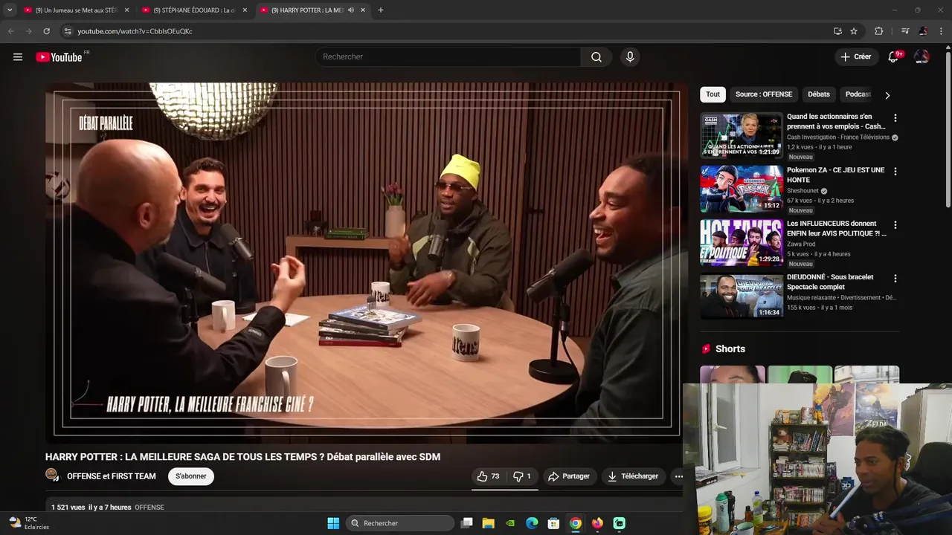
Task: Click the OFFENSE hashtag in description
Action: (149, 508)
